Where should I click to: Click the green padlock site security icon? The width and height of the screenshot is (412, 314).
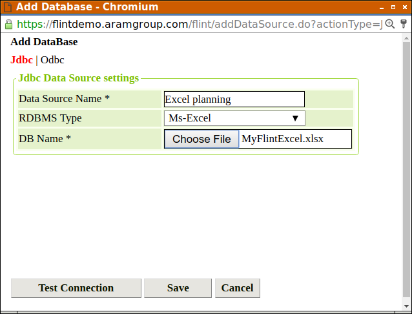pyautogui.click(x=8, y=24)
